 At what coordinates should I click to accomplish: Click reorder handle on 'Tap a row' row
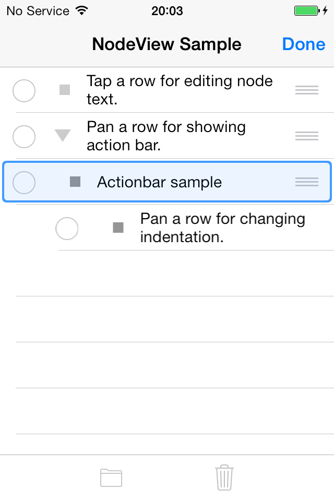306,90
